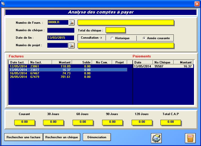The image size is (201, 146).
Task: Click the Numéro de chèque field
Action: 61,30
